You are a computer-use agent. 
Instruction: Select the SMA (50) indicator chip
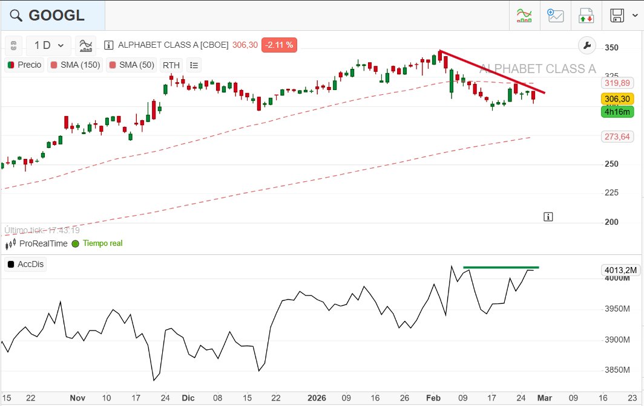132,65
